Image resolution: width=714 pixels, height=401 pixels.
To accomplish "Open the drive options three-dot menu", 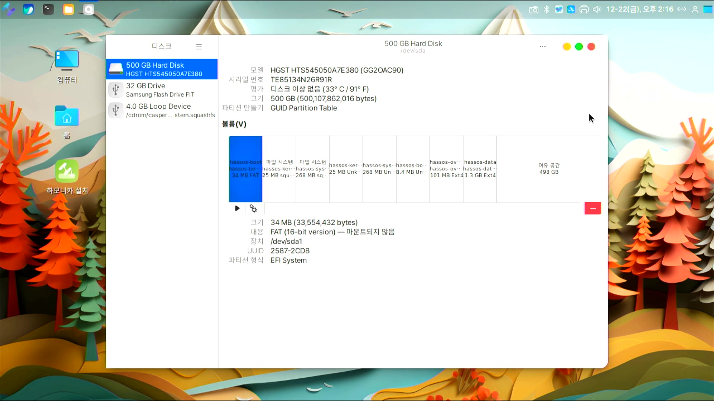I will (x=543, y=47).
